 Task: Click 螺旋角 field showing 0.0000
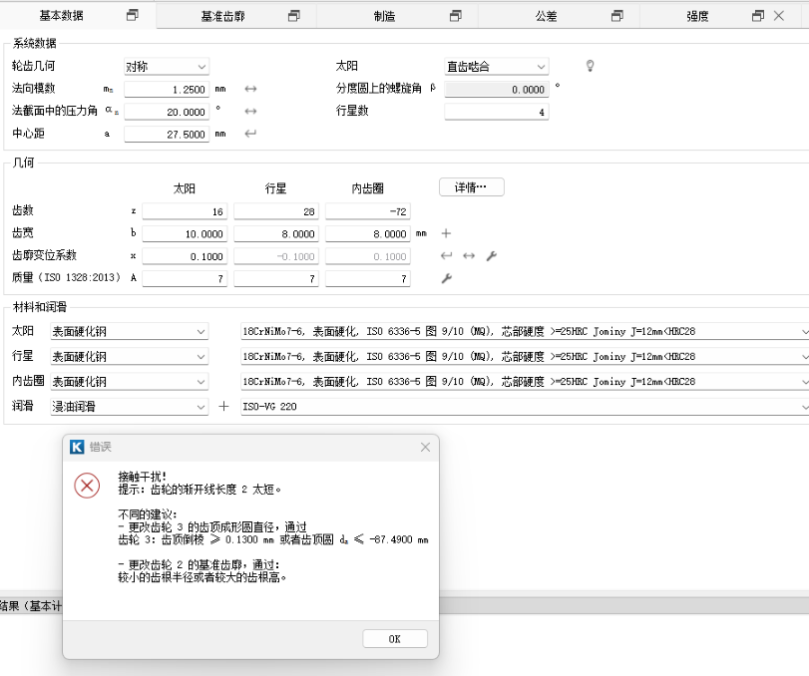click(x=497, y=89)
